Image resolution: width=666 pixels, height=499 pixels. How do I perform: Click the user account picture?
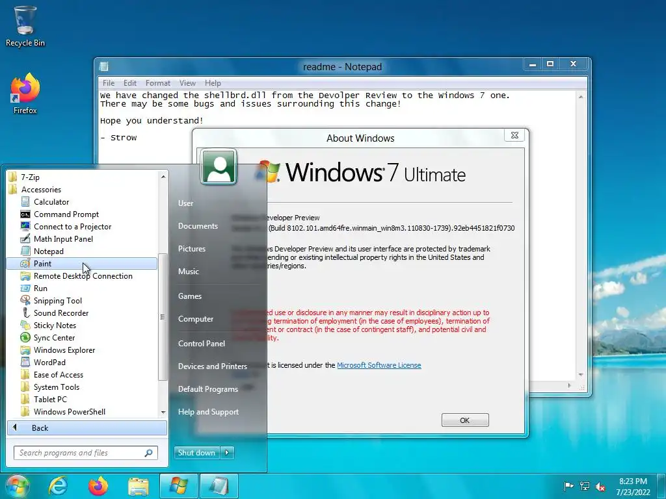pyautogui.click(x=219, y=166)
